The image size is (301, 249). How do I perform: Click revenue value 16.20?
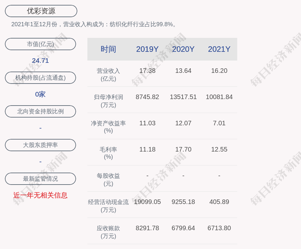click(x=219, y=71)
